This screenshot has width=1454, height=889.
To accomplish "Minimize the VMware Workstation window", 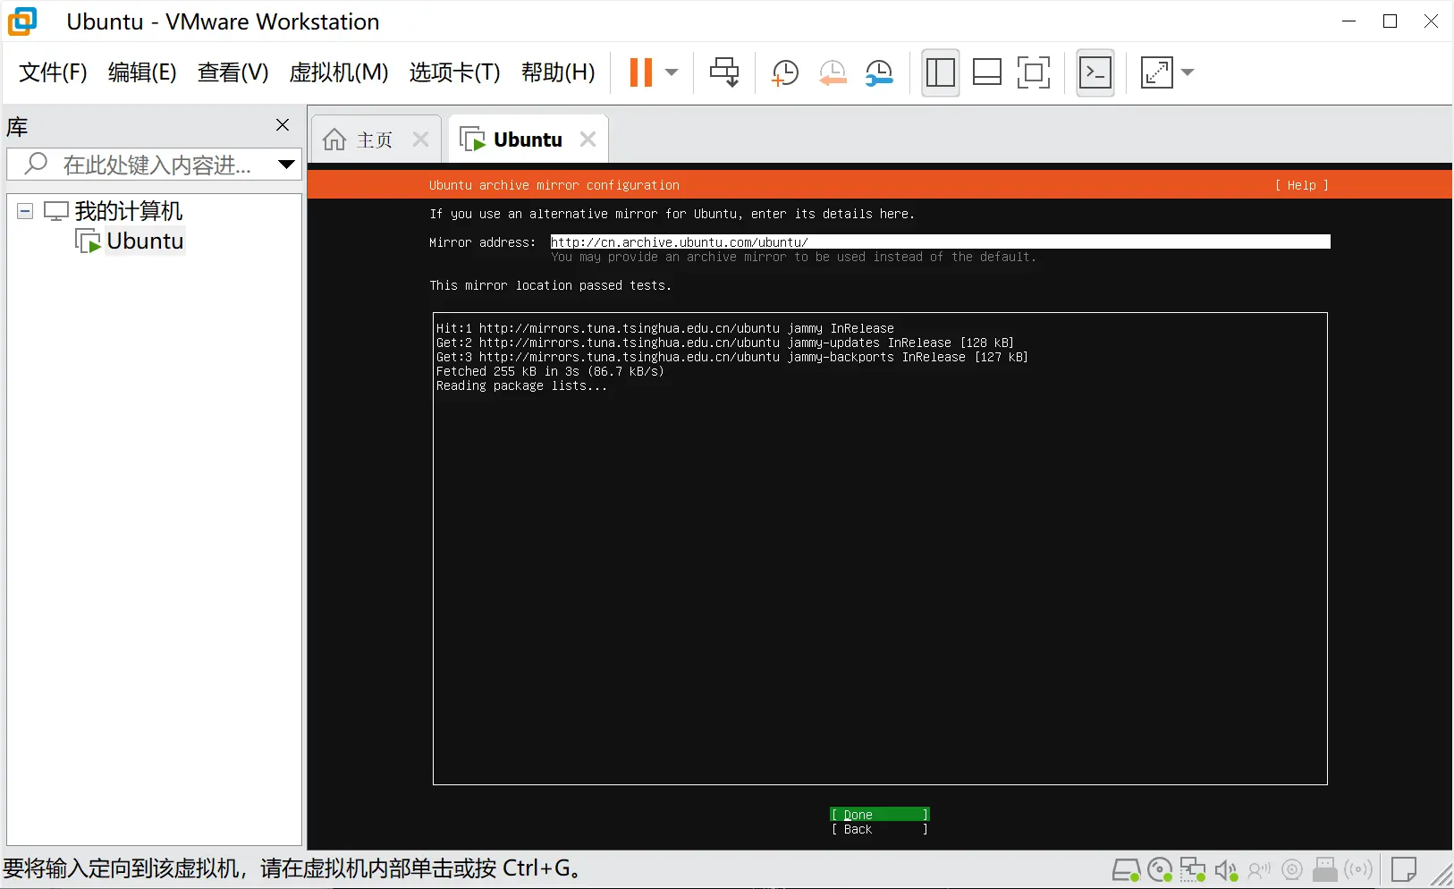I will click(1349, 21).
